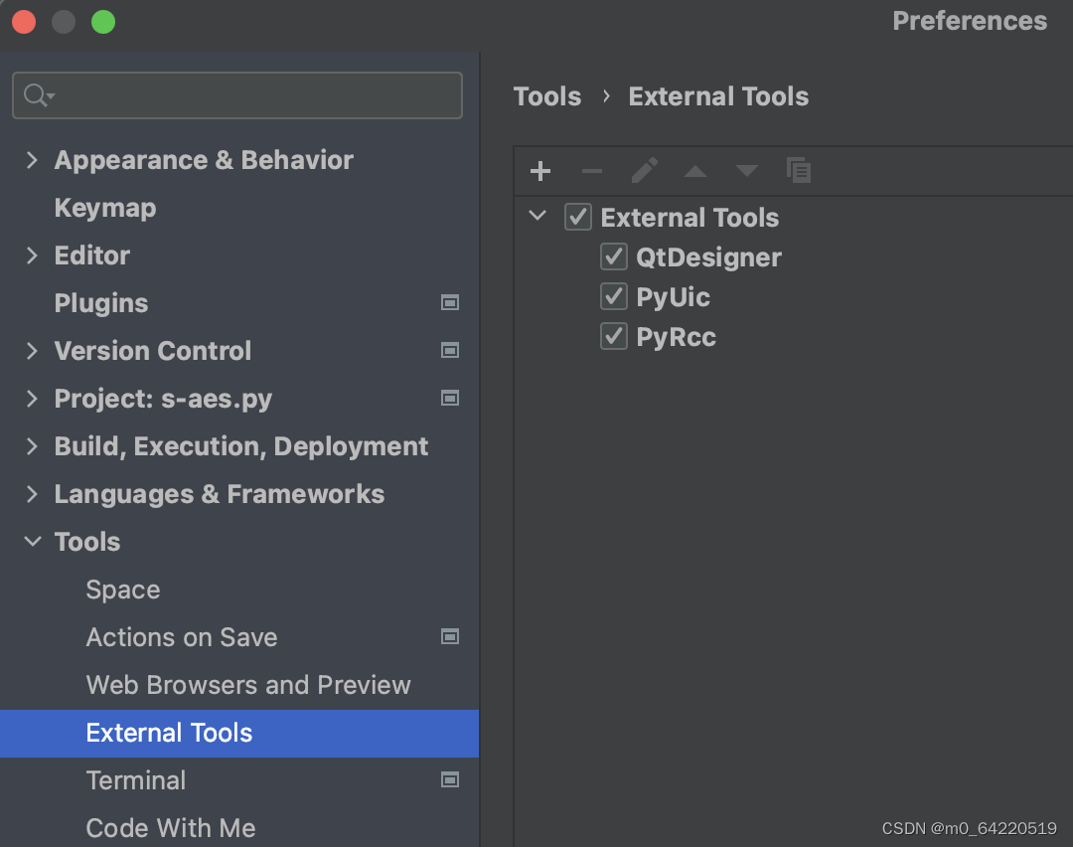Uncheck the QtDesigner checkbox

tap(614, 257)
